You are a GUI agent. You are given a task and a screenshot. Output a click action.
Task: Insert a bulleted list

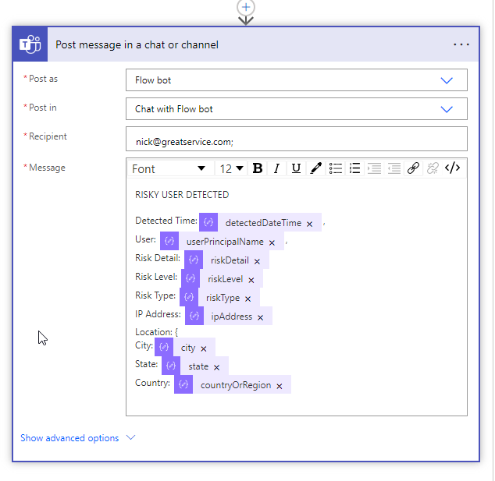tap(336, 168)
